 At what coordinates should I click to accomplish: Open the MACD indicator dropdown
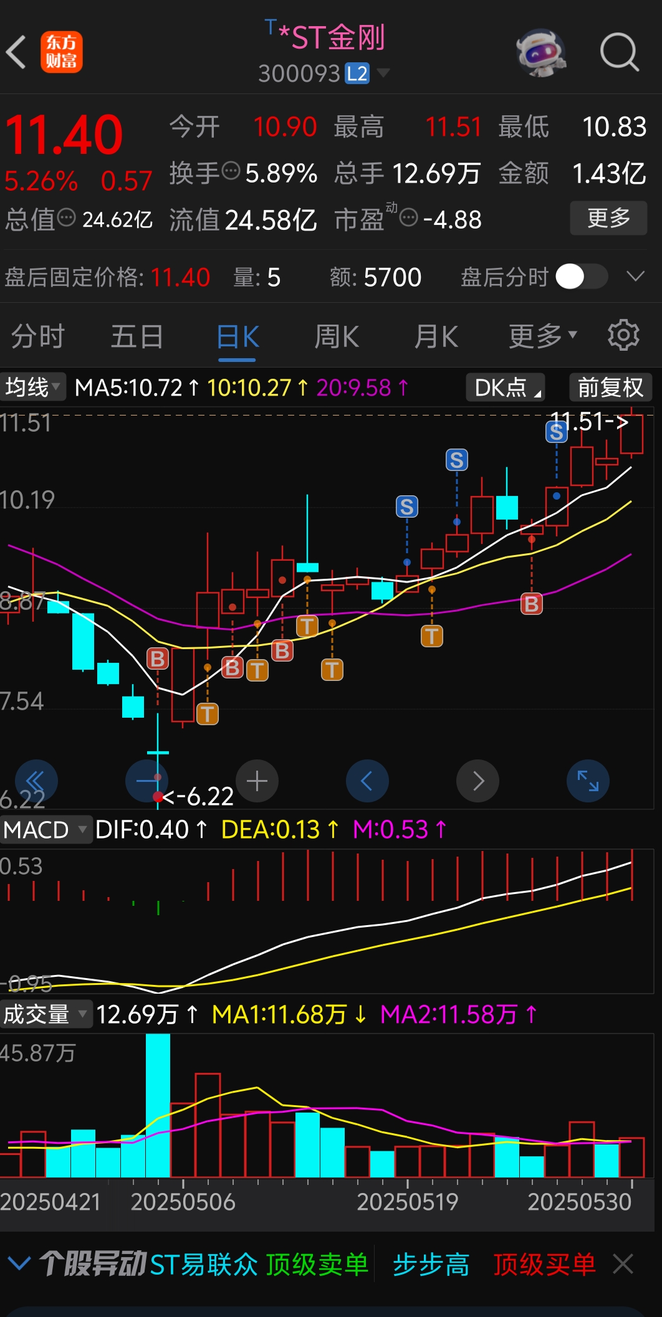coord(46,830)
